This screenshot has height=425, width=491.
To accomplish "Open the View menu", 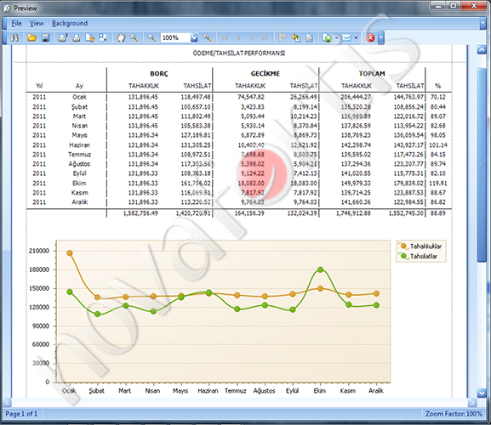I will pyautogui.click(x=37, y=23).
